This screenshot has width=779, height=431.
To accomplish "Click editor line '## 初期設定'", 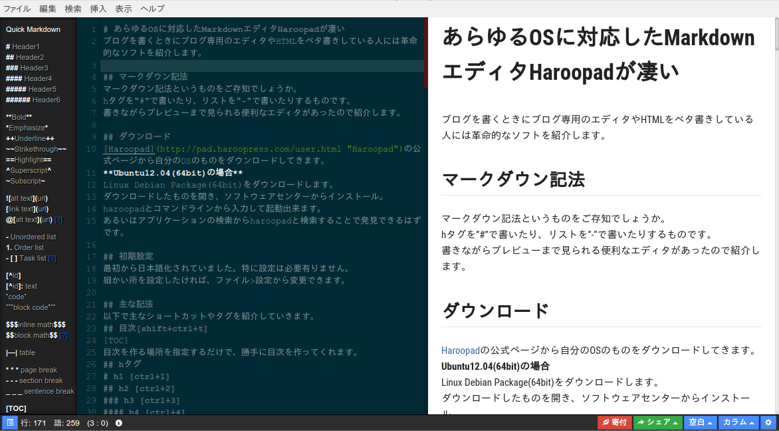I will coord(128,257).
